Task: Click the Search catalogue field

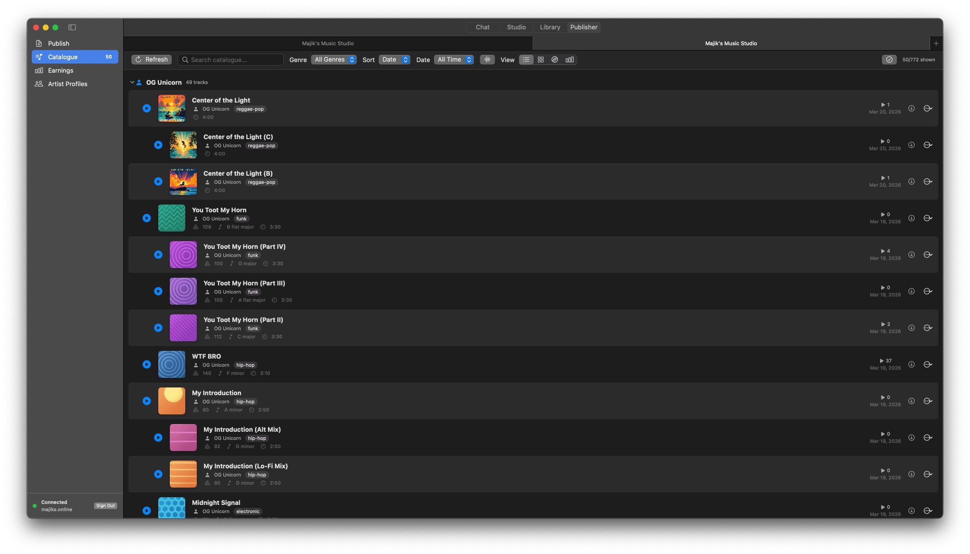Action: (230, 60)
